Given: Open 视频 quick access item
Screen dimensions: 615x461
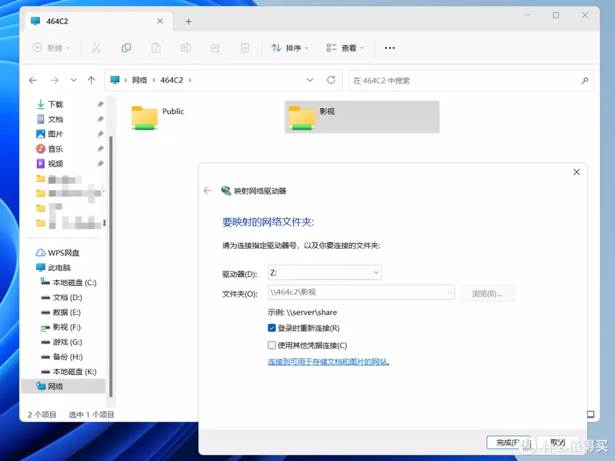Looking at the screenshot, I should (x=56, y=164).
